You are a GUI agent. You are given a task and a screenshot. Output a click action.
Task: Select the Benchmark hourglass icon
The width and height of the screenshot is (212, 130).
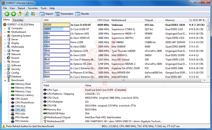coord(9,80)
